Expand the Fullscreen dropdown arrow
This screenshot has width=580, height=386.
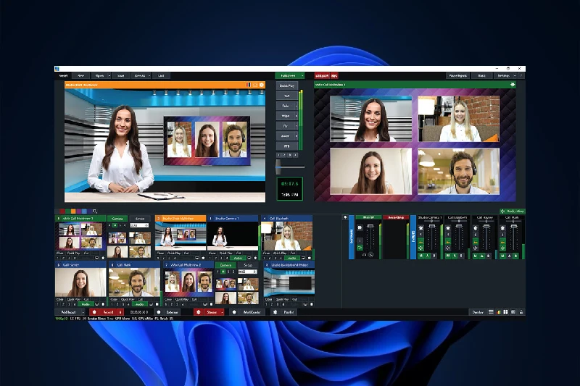click(302, 75)
